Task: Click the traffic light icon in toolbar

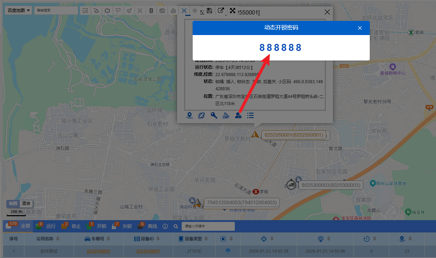Action: click(151, 11)
